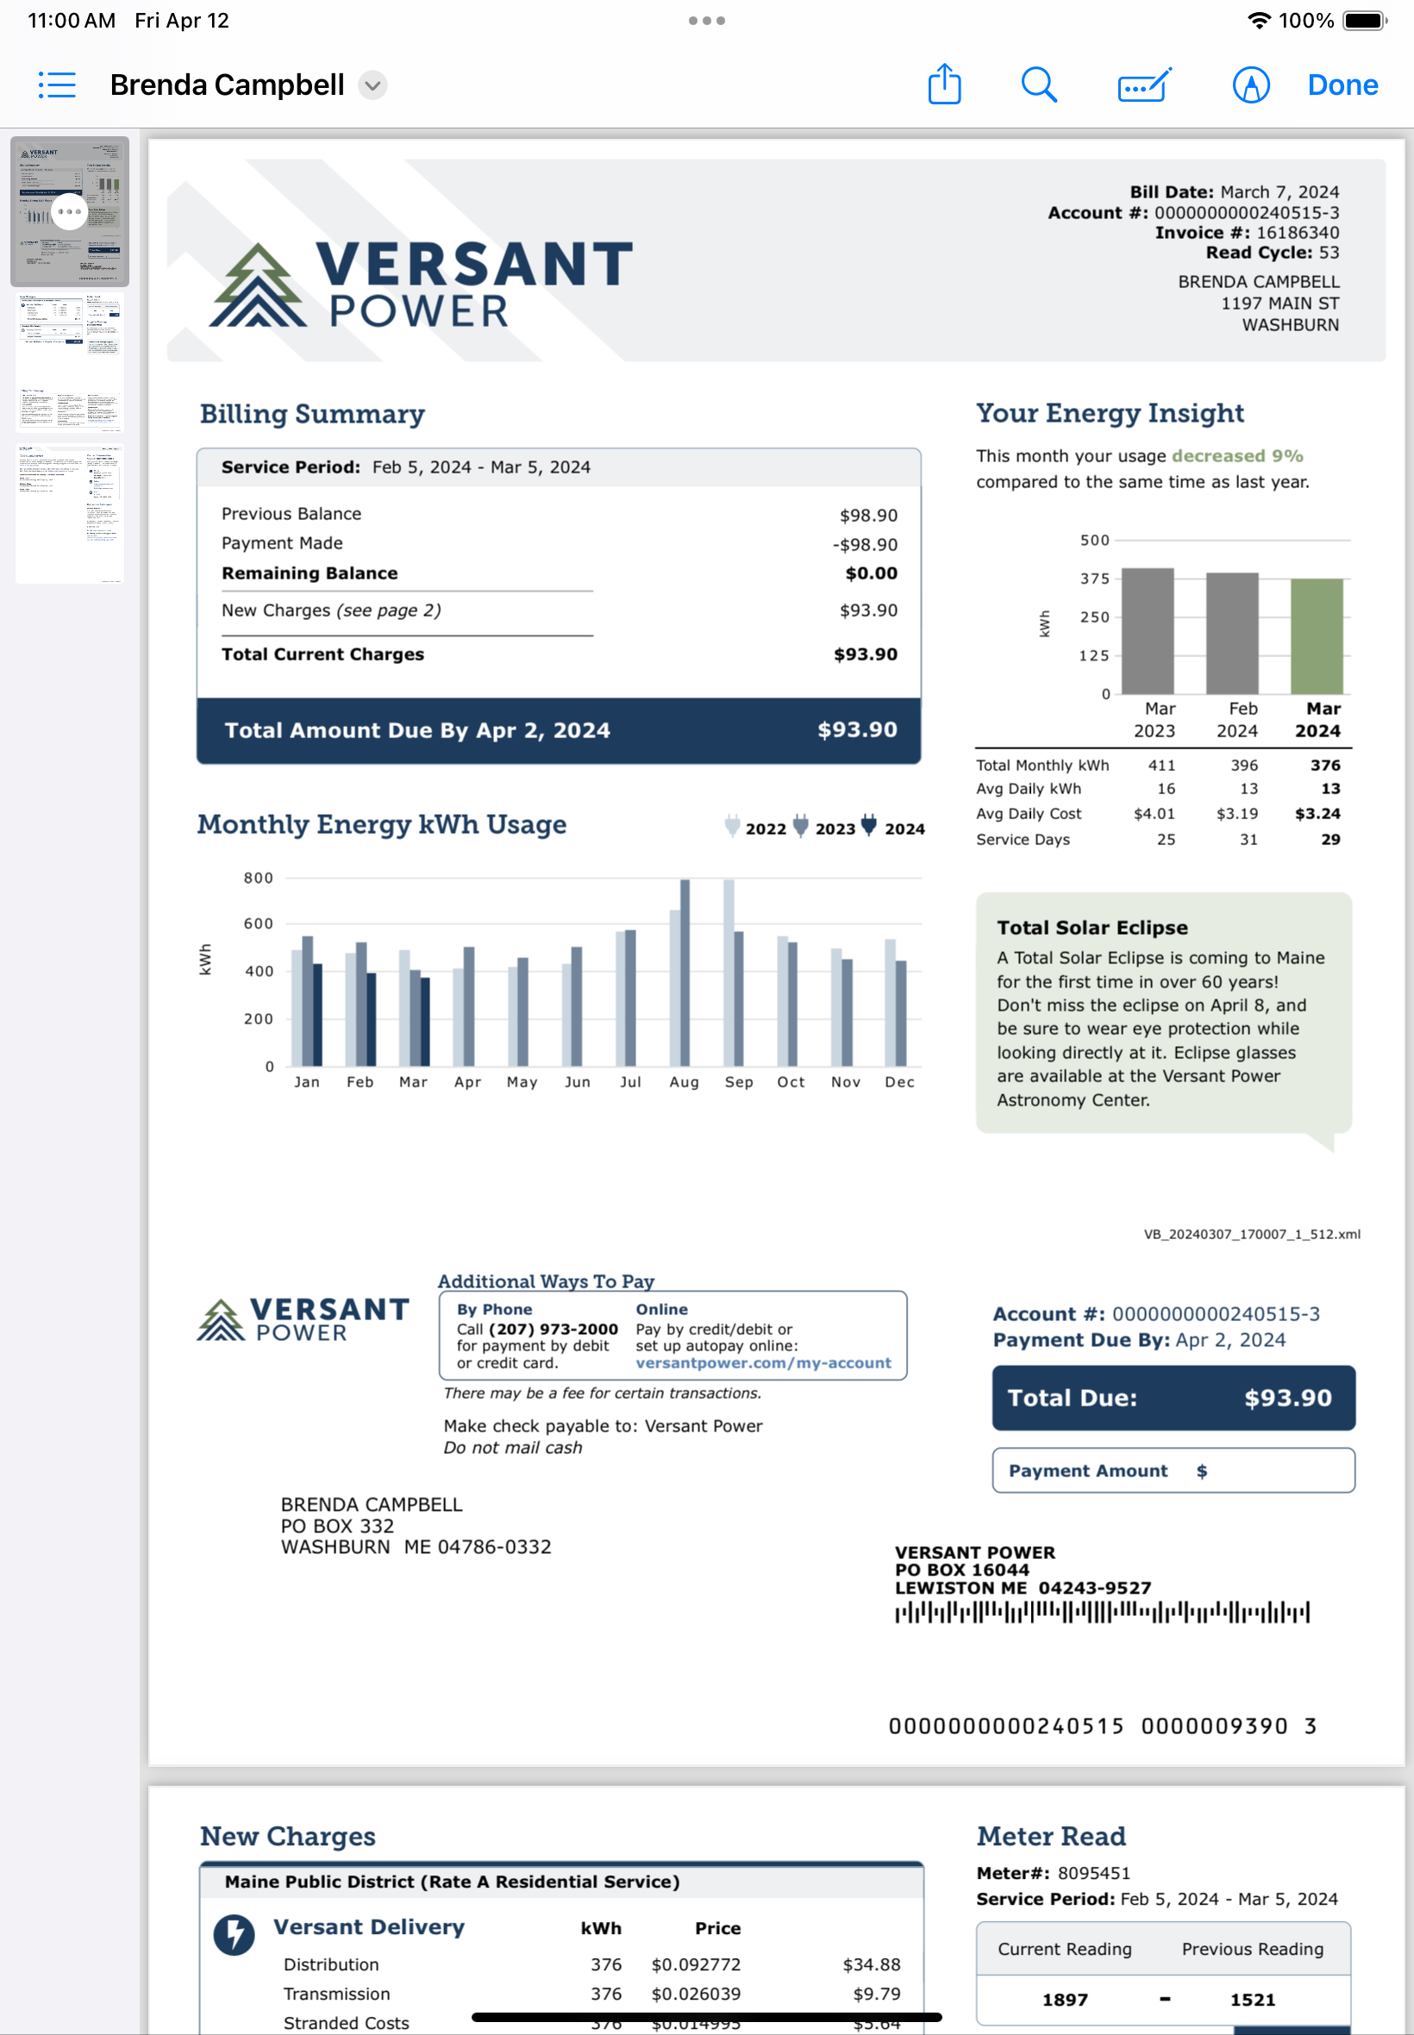Open search with the magnifying glass
This screenshot has height=2035, width=1414.
1038,85
